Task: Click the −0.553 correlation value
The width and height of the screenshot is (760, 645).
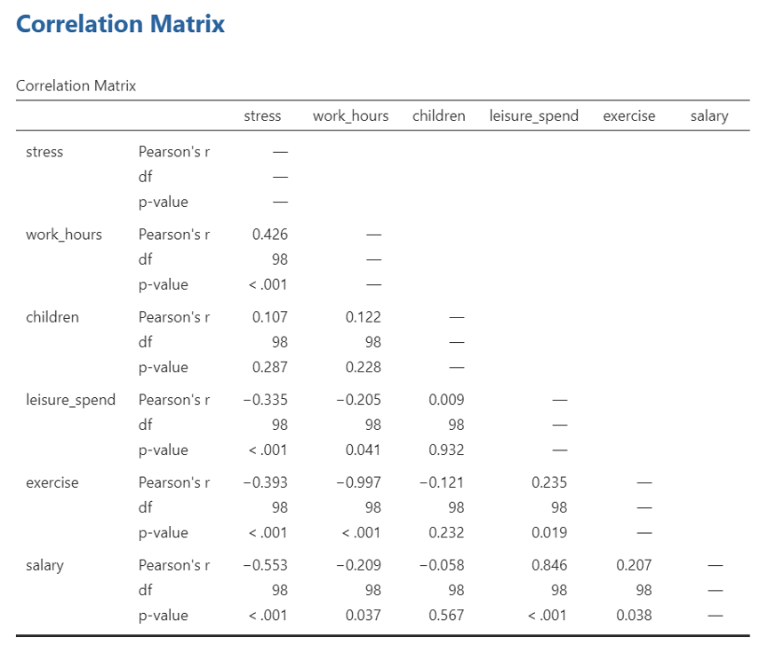Action: click(x=265, y=565)
